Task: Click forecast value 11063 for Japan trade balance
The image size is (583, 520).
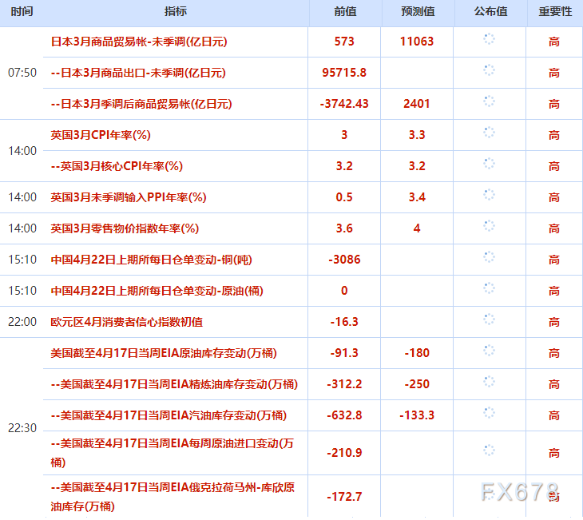Action: (417, 42)
